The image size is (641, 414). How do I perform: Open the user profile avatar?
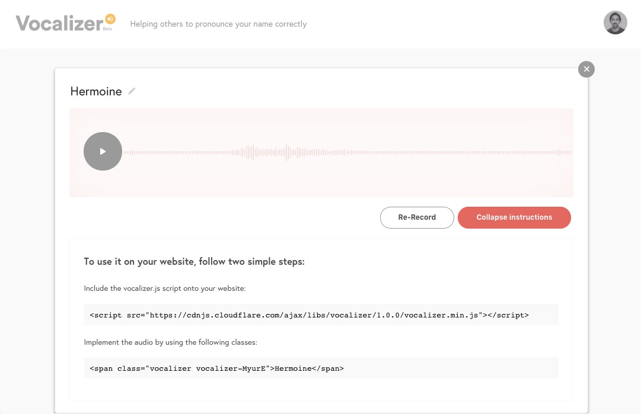pos(616,23)
